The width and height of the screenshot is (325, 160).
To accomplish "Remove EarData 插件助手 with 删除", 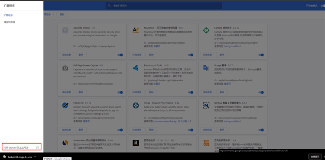I will point(222,55).
